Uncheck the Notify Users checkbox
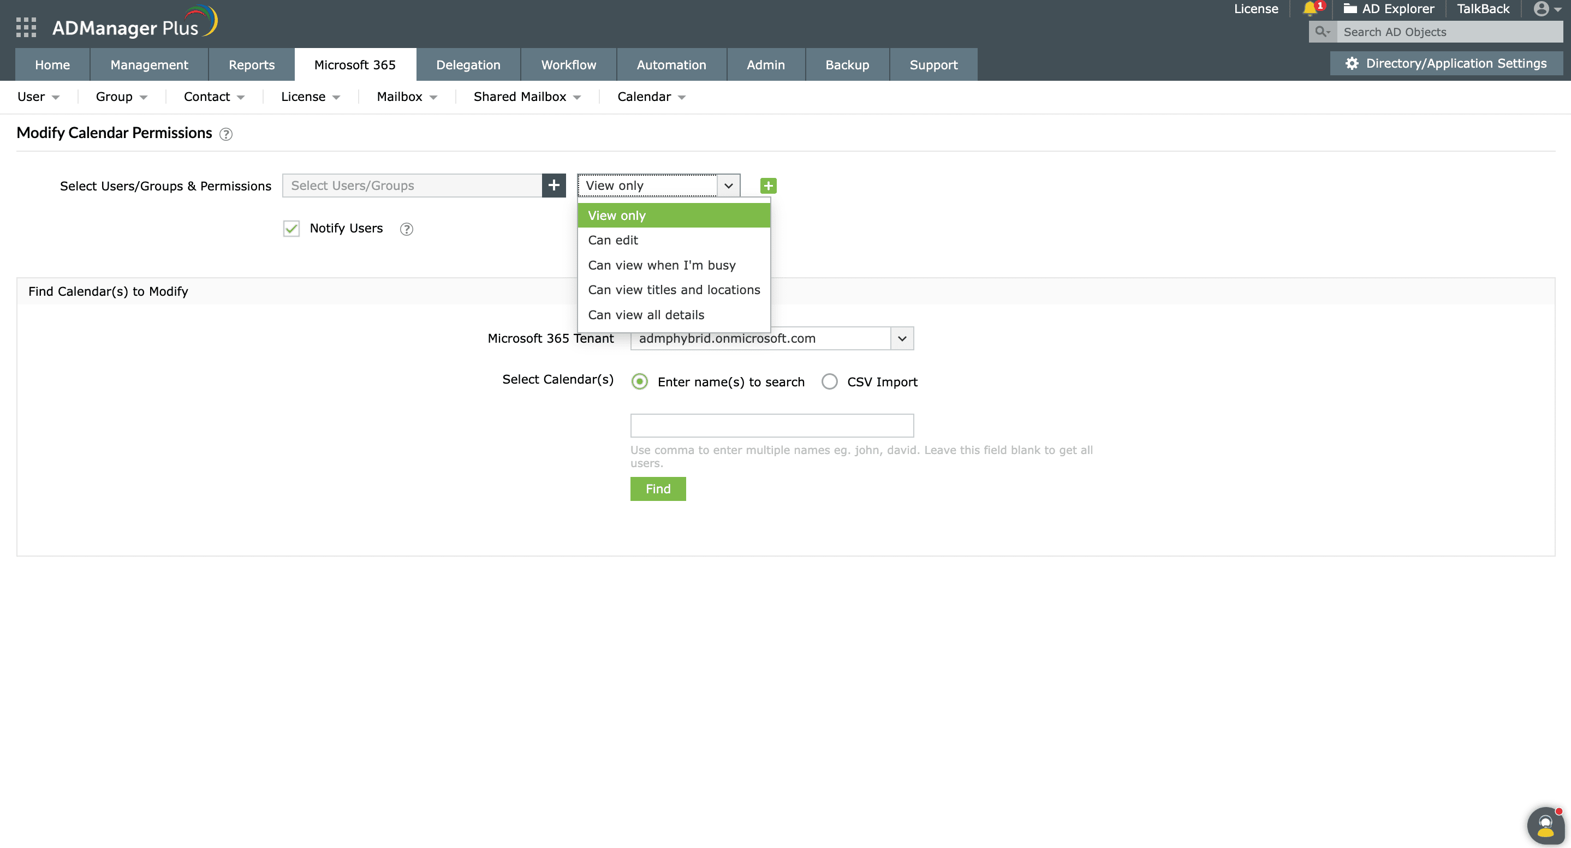 tap(291, 229)
